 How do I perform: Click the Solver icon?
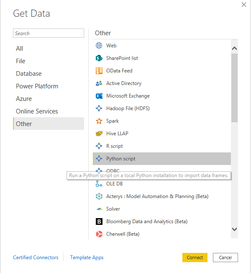pos(99,209)
